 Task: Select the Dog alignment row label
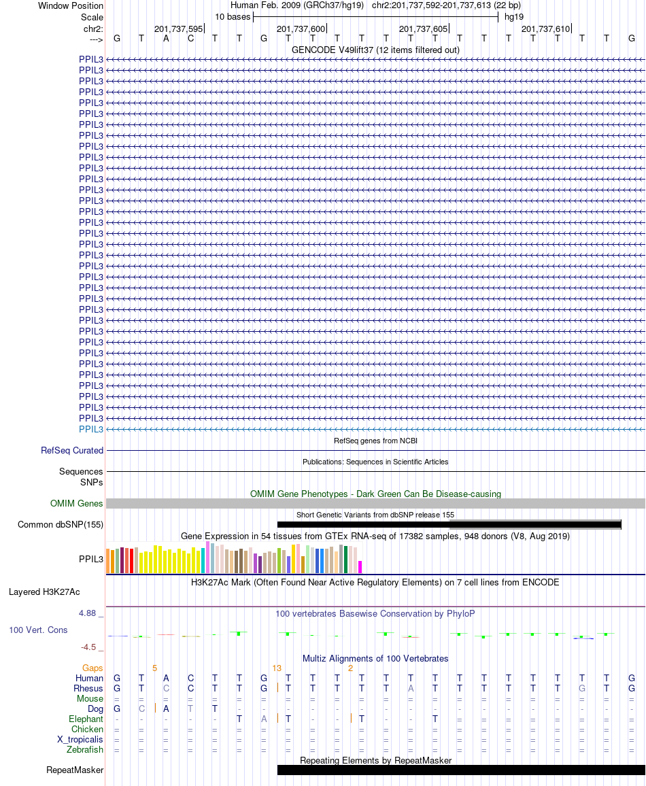pos(95,708)
